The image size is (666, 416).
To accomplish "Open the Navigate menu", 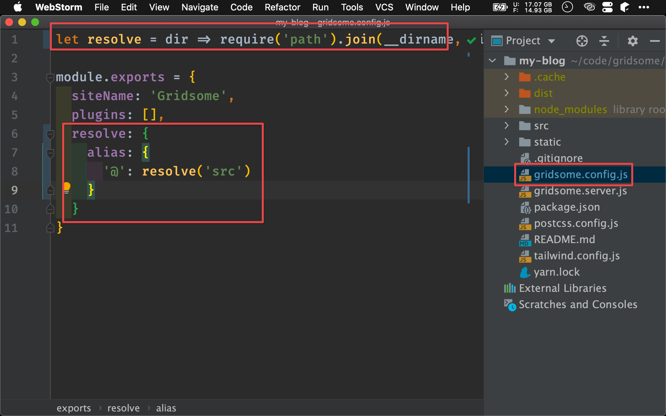I will 200,7.
